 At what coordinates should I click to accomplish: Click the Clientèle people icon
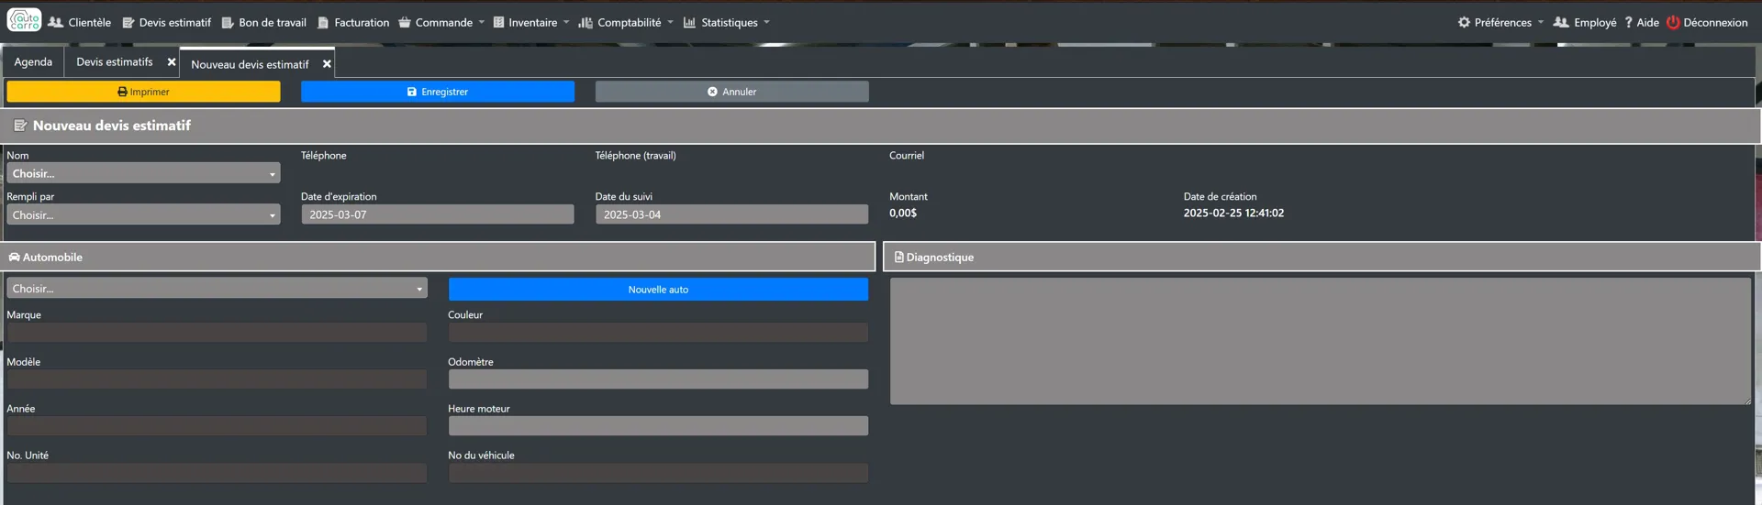point(55,22)
